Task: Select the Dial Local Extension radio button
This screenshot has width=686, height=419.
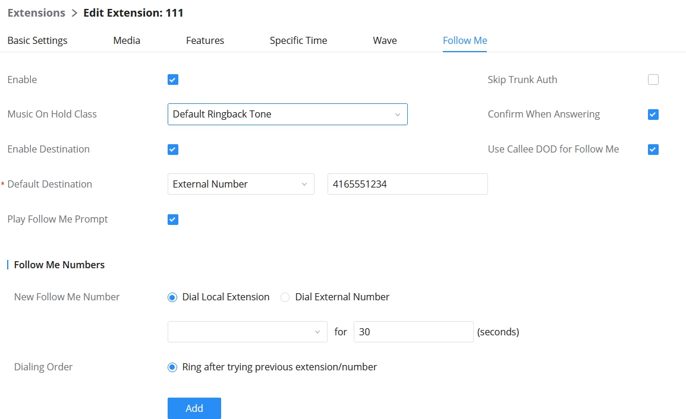Action: (172, 297)
